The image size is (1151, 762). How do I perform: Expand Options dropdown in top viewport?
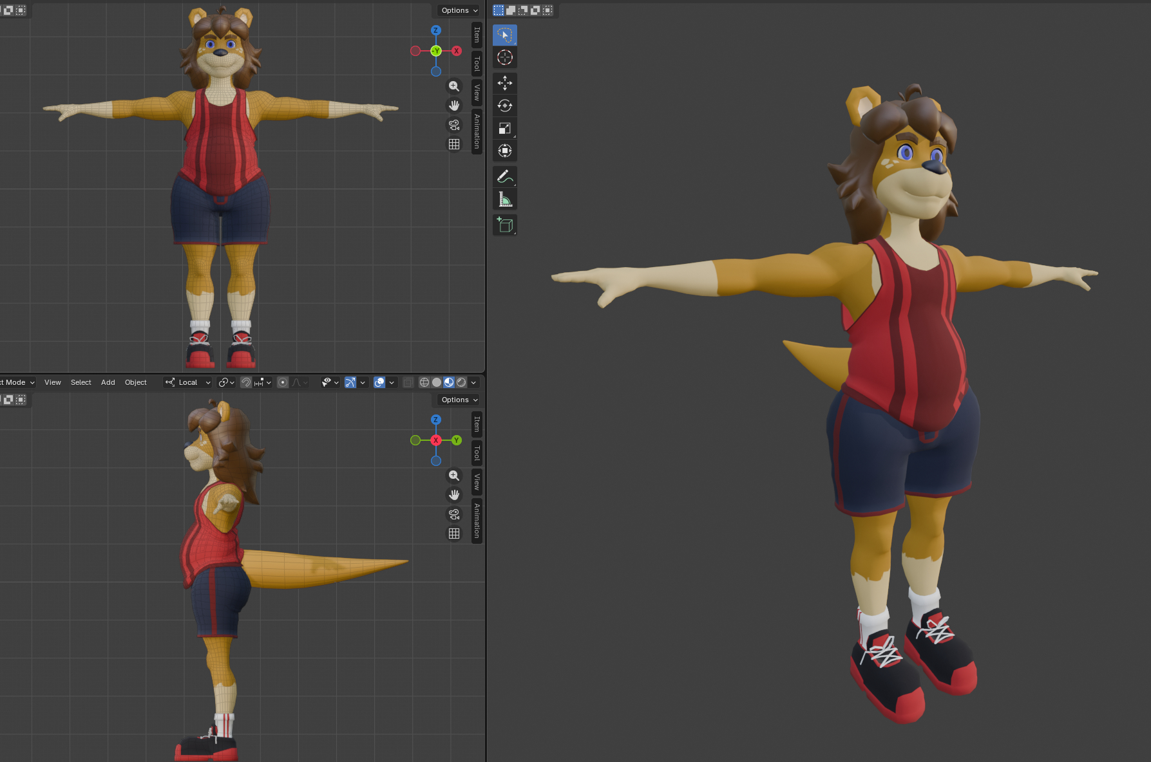click(x=459, y=10)
